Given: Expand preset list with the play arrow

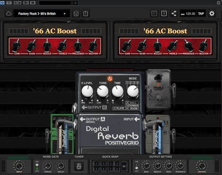Looking at the screenshot, I should [65, 14].
